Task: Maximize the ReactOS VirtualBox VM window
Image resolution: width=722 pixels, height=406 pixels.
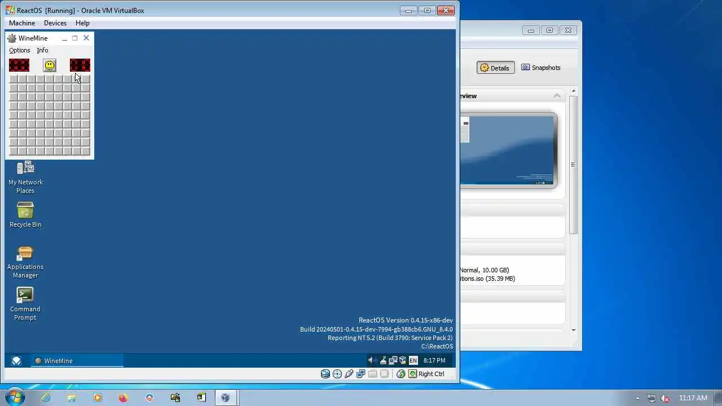Action: tap(427, 10)
